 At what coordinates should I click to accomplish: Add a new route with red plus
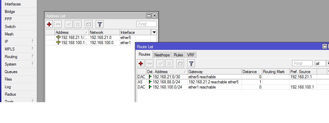(x=140, y=64)
